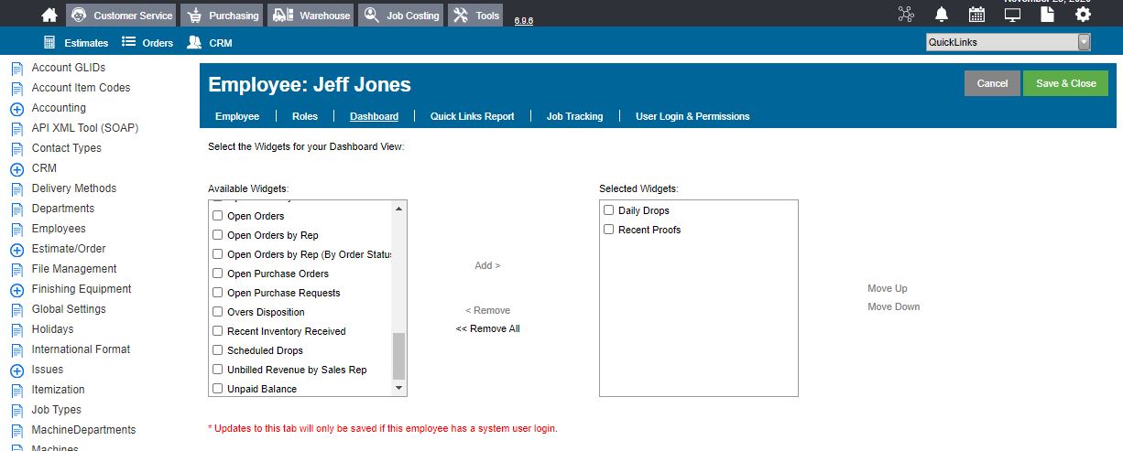
Task: Switch to the Quick Links Report tab
Action: click(x=473, y=116)
